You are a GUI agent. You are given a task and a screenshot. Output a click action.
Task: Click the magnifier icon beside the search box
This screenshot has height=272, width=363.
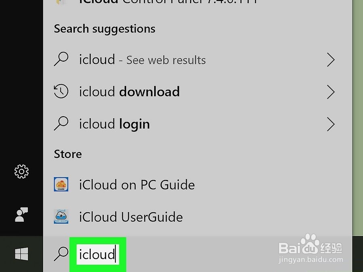[61, 254]
